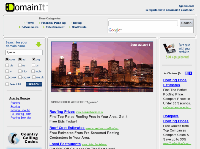Check the .biz checkbox
This screenshot has height=149, width=200.
pos(7,65)
